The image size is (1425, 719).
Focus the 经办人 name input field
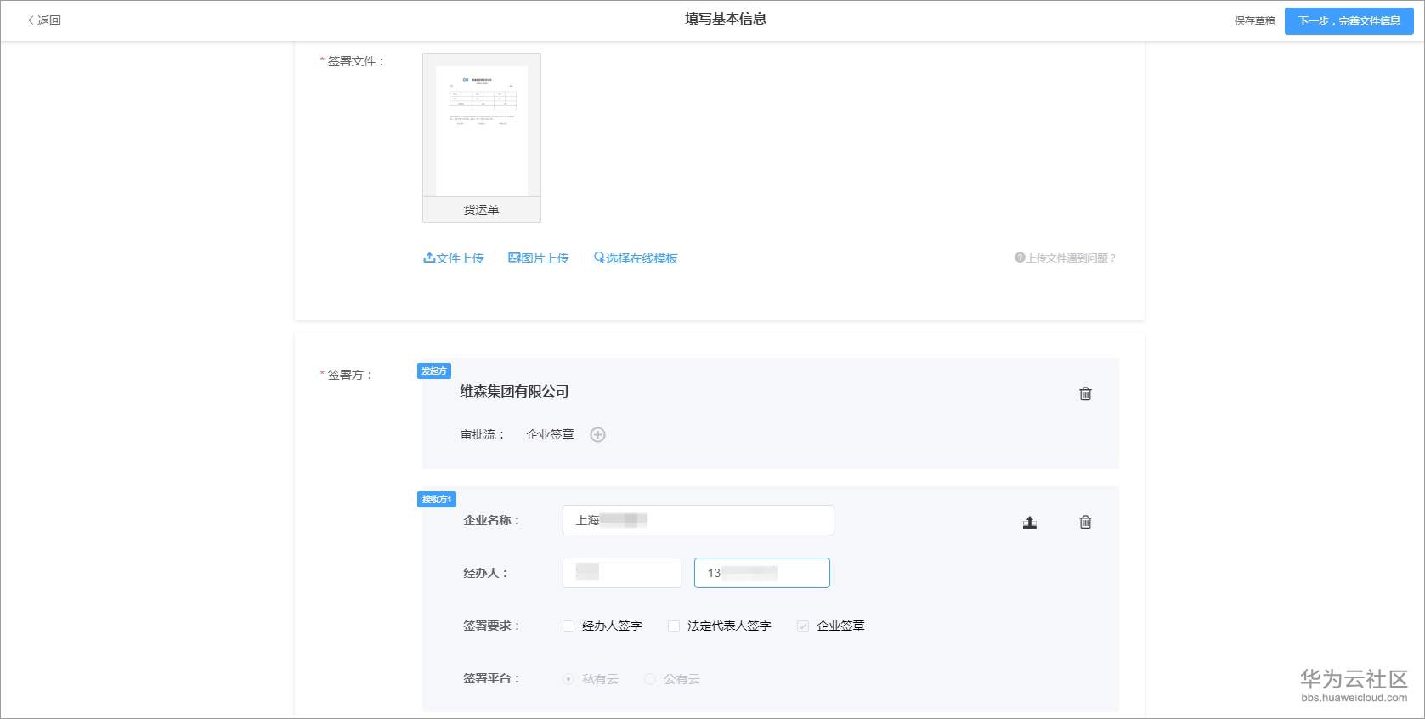(622, 573)
